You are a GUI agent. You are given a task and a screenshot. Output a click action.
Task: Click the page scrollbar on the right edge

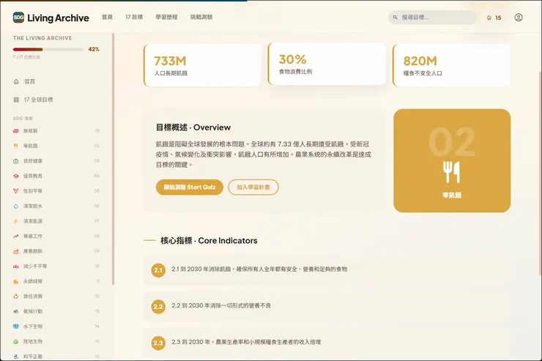pyautogui.click(x=540, y=173)
